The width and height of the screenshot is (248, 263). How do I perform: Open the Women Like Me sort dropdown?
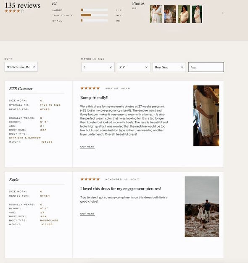(x=21, y=67)
